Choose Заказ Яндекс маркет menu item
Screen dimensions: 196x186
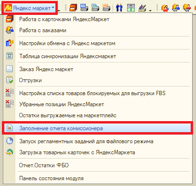coord(98,69)
